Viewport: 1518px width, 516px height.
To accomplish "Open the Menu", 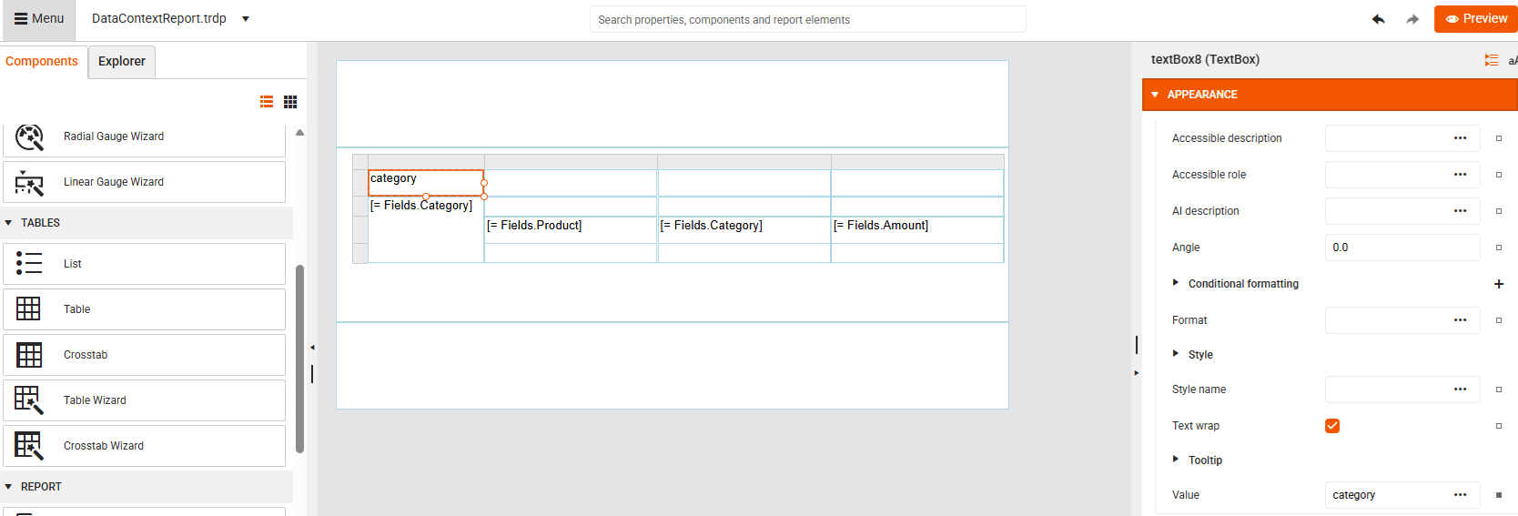I will (39, 19).
